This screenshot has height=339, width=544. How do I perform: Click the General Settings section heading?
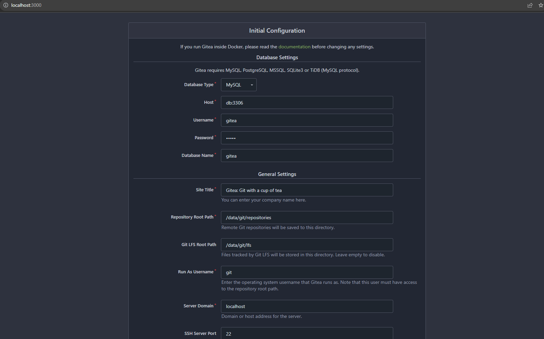[277, 174]
